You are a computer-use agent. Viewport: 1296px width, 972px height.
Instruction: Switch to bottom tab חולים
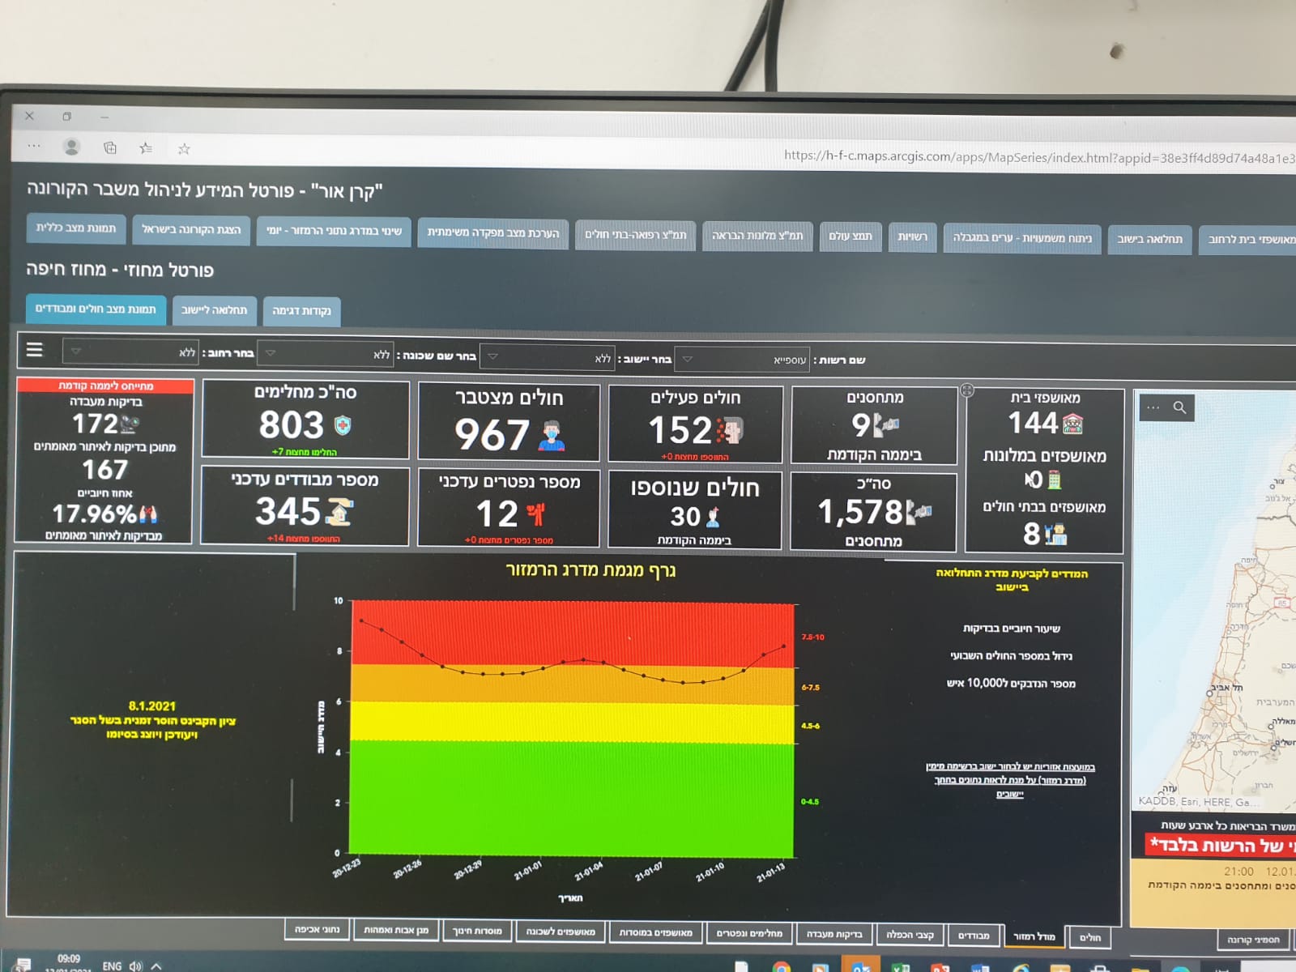click(x=1089, y=938)
